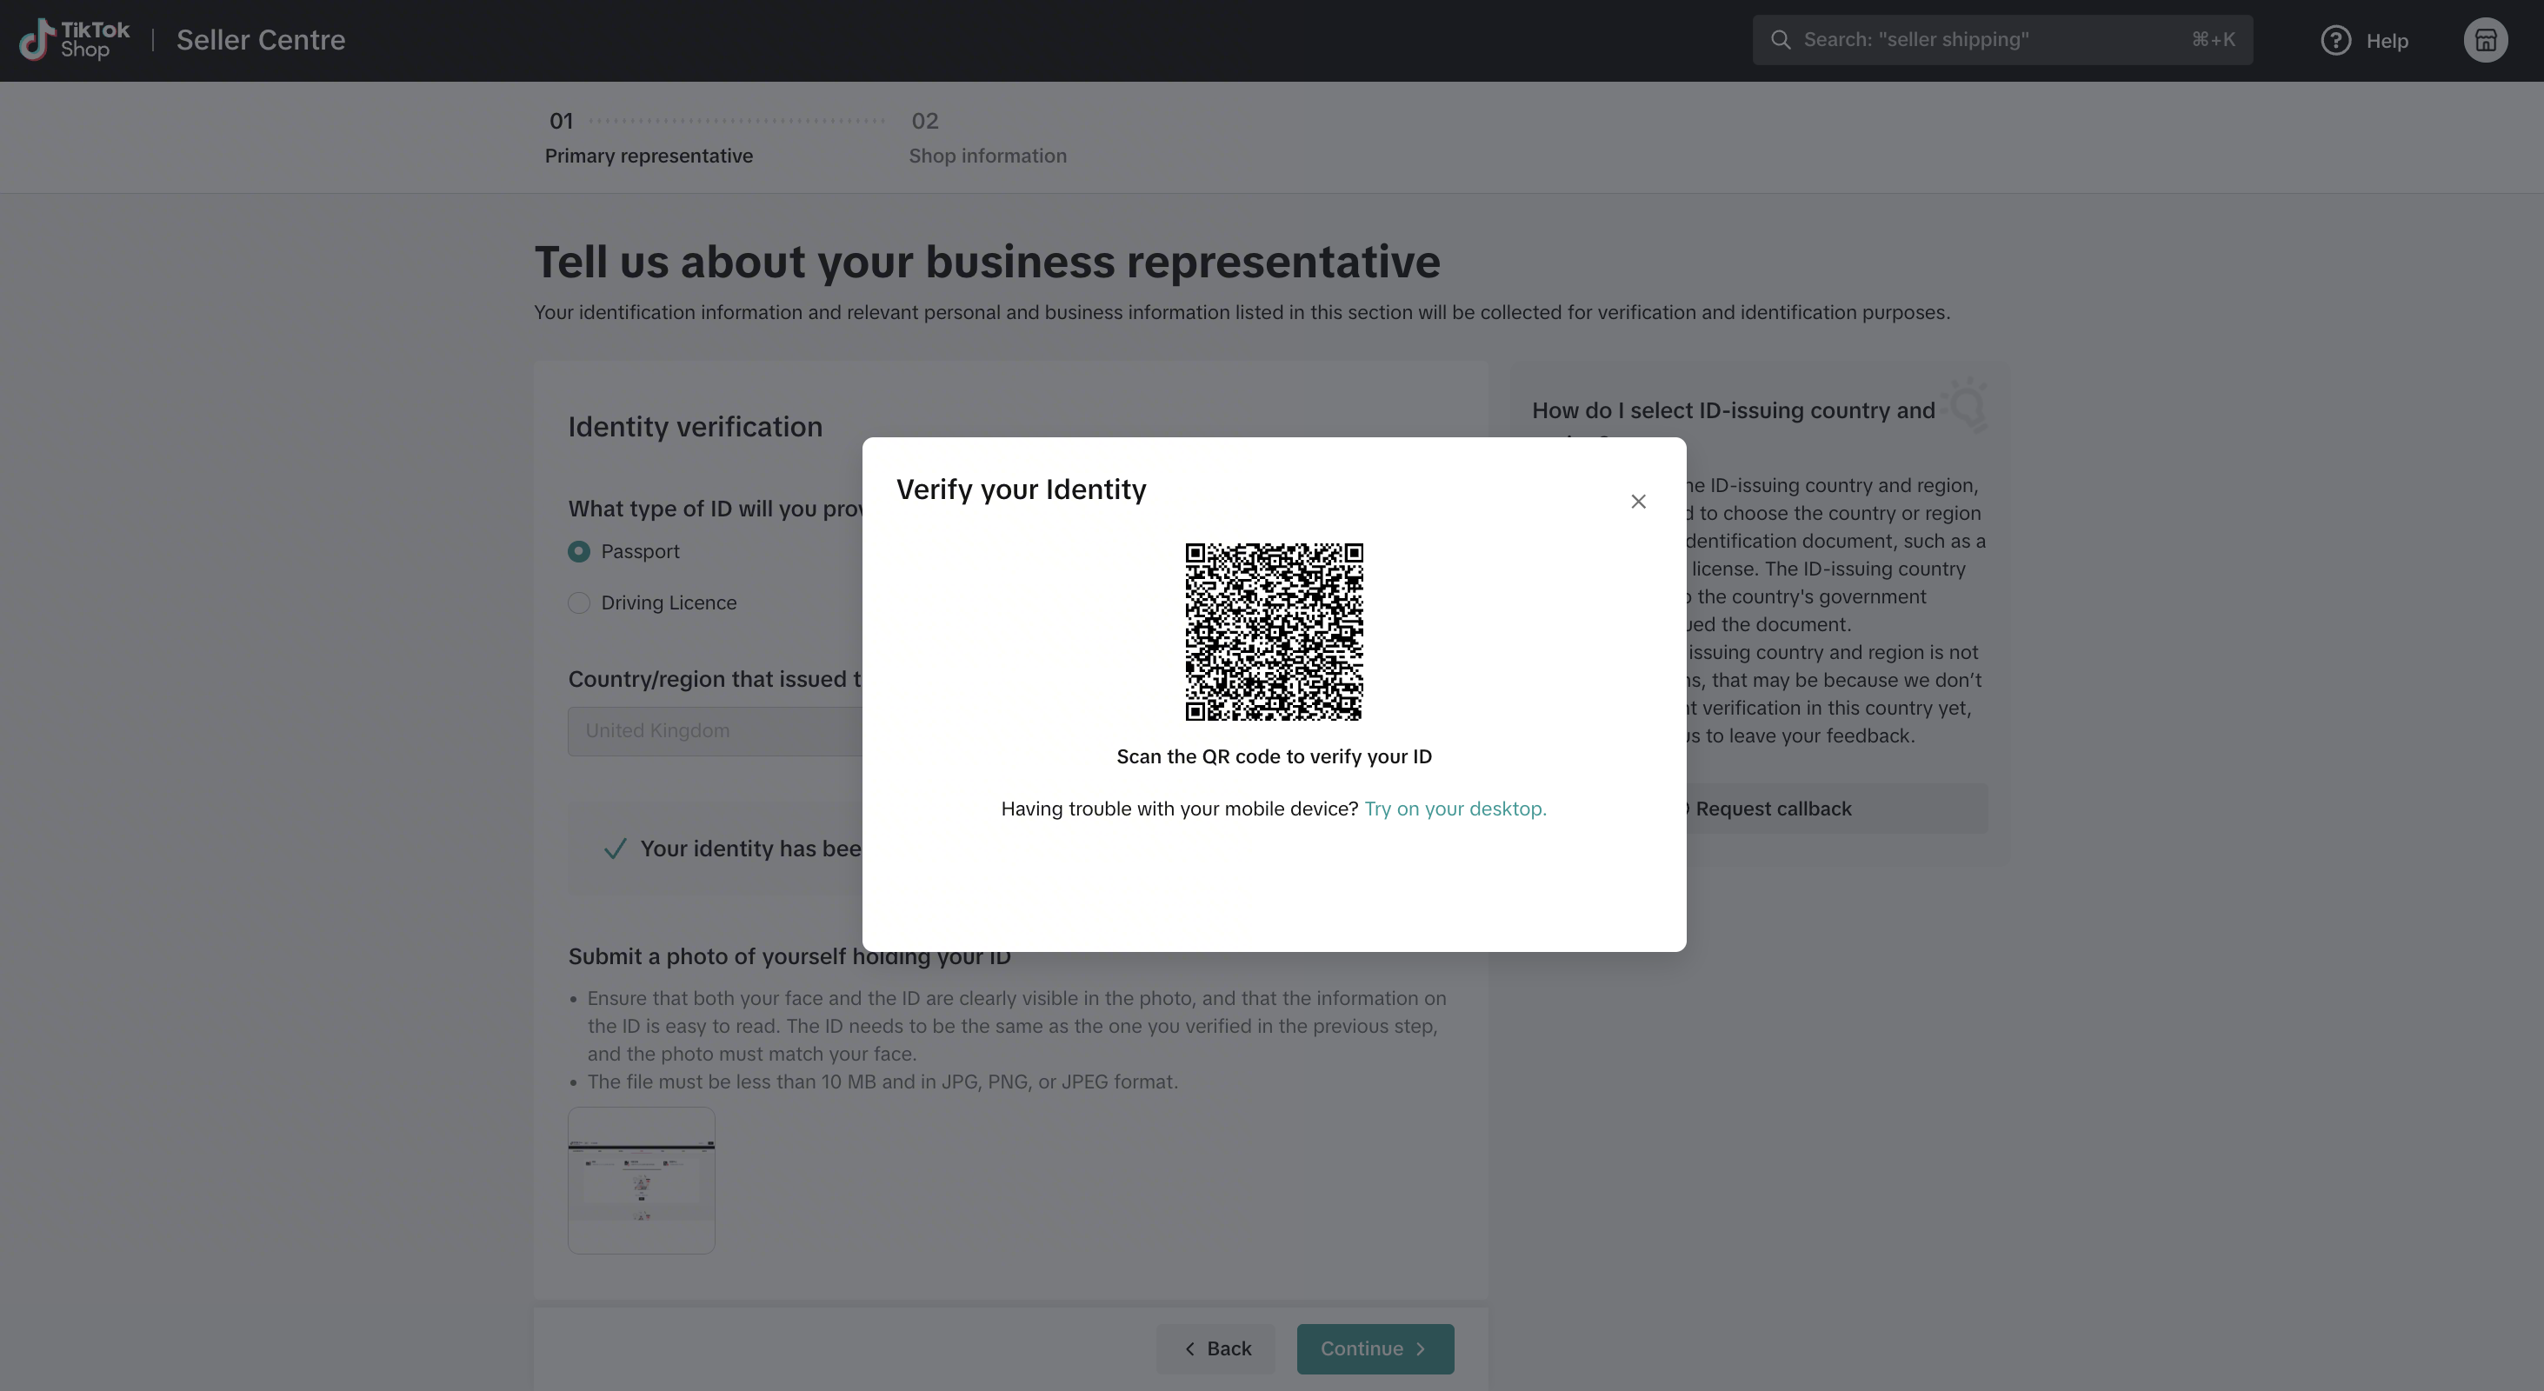Click the QR code image
2544x1391 pixels.
[1274, 631]
